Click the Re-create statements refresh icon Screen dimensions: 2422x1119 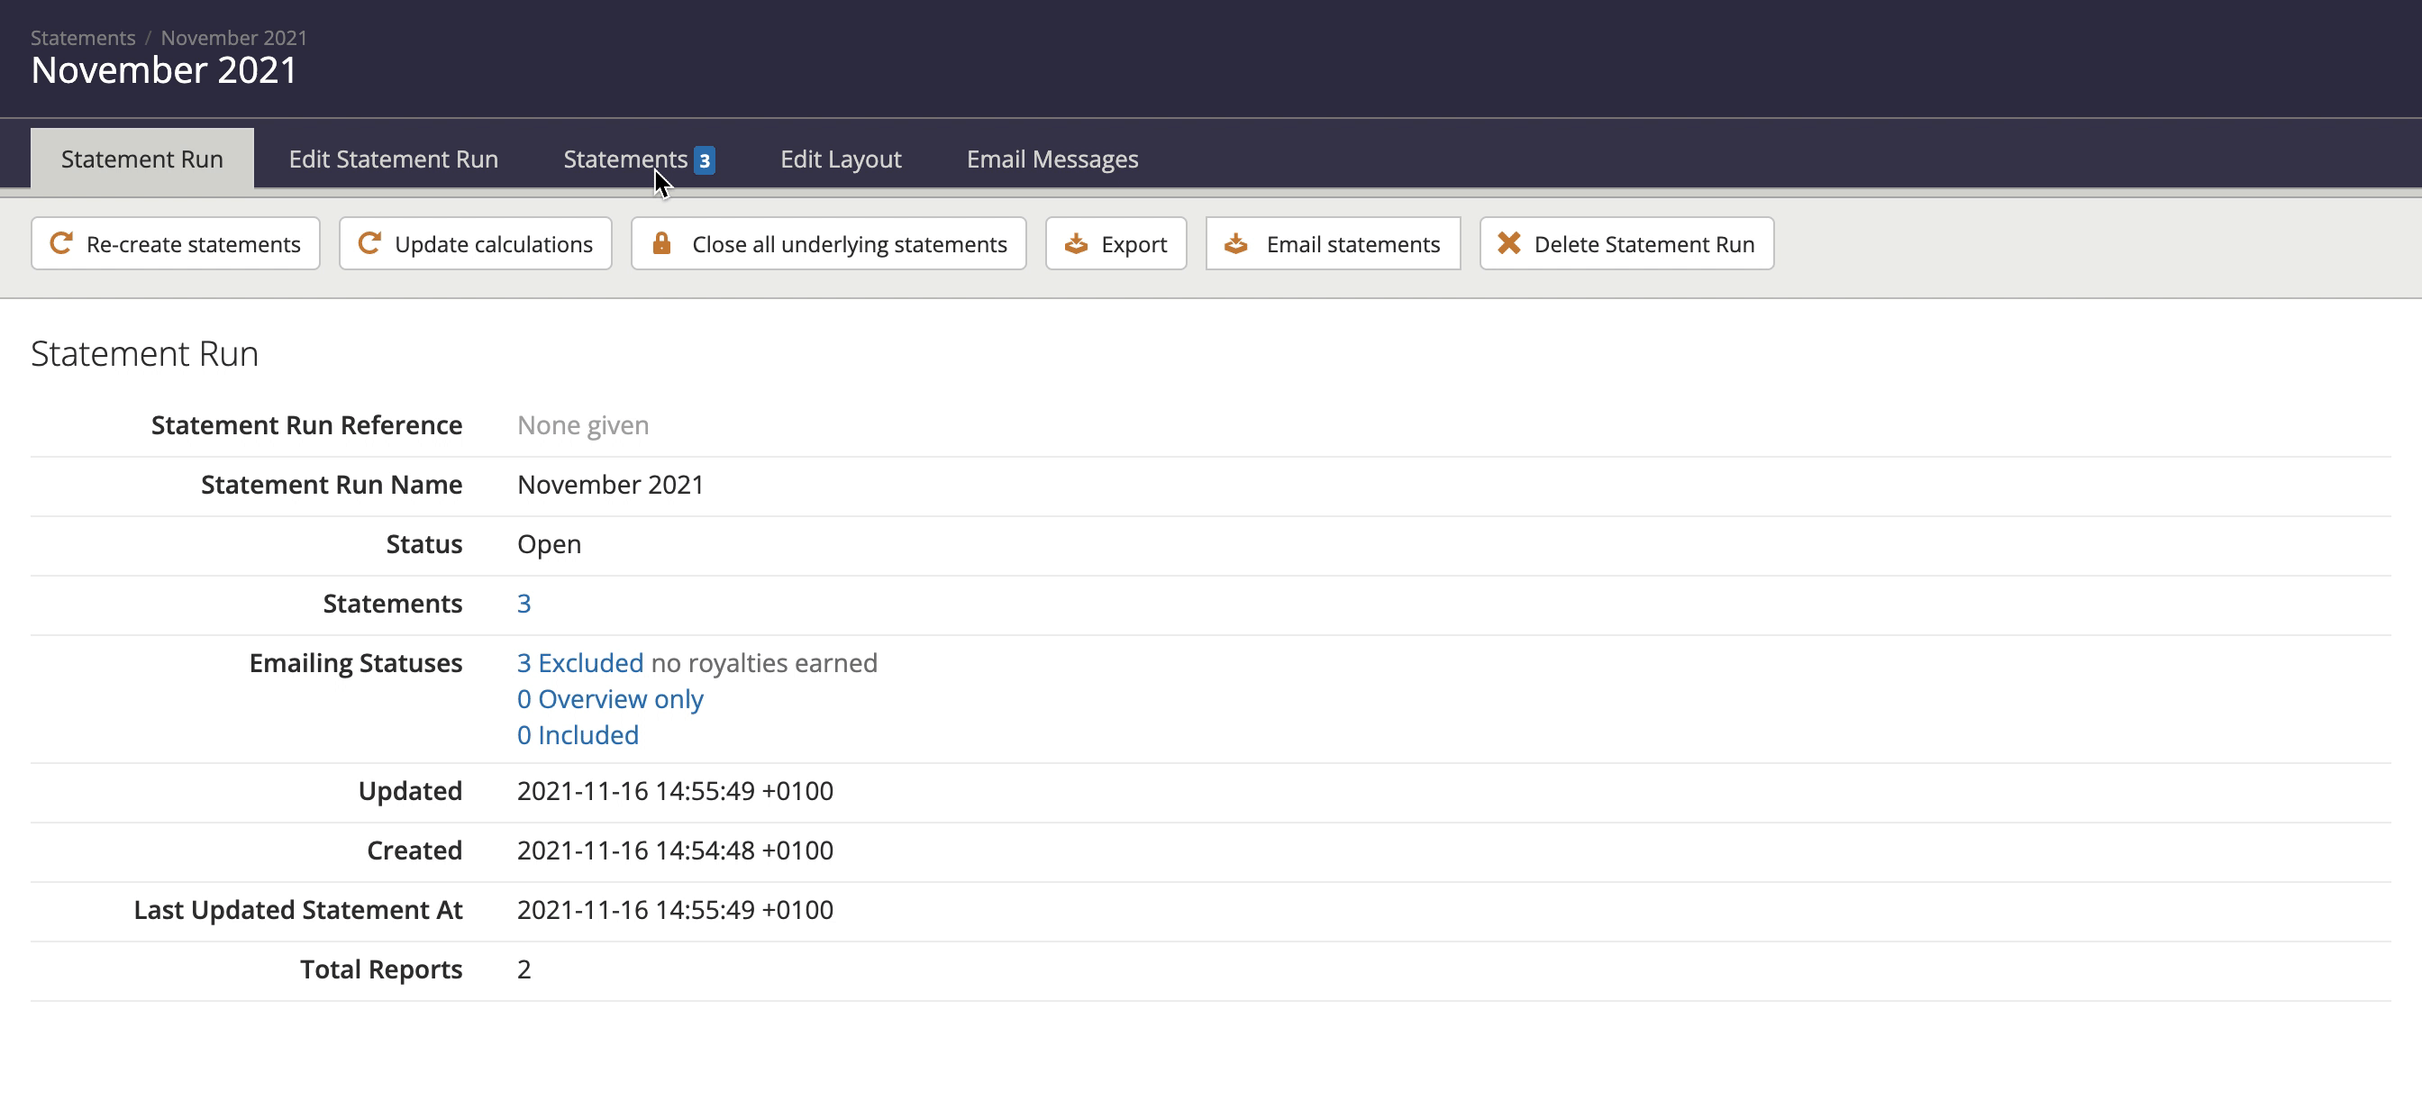(61, 243)
